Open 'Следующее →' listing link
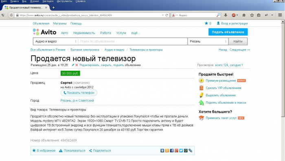The height and width of the screenshot is (161, 285). [239, 50]
